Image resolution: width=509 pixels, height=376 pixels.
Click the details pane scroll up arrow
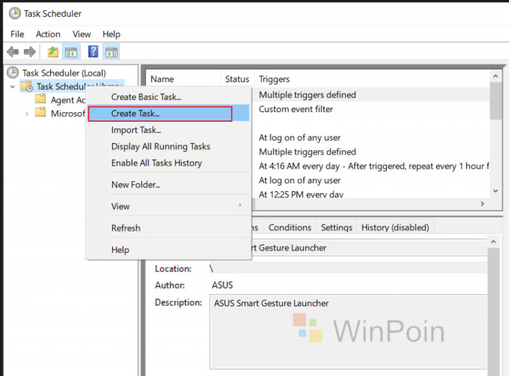point(494,242)
